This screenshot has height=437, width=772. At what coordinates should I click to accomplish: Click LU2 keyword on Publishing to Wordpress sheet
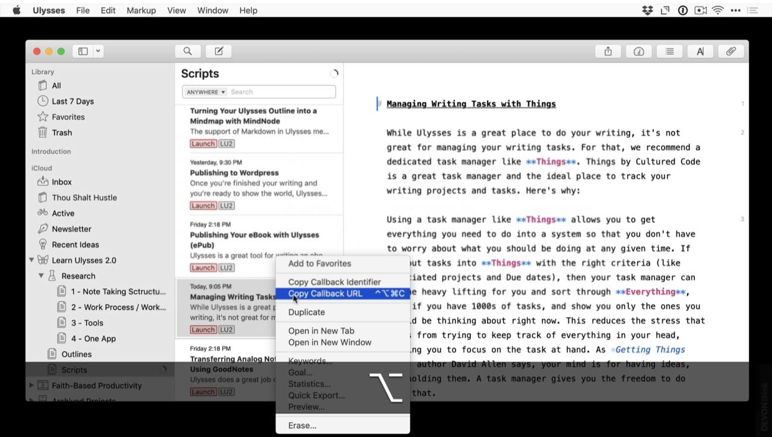[x=226, y=205]
